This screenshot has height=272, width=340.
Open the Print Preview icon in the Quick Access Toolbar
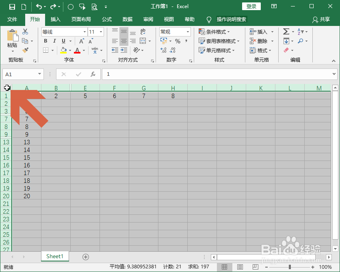click(94, 7)
